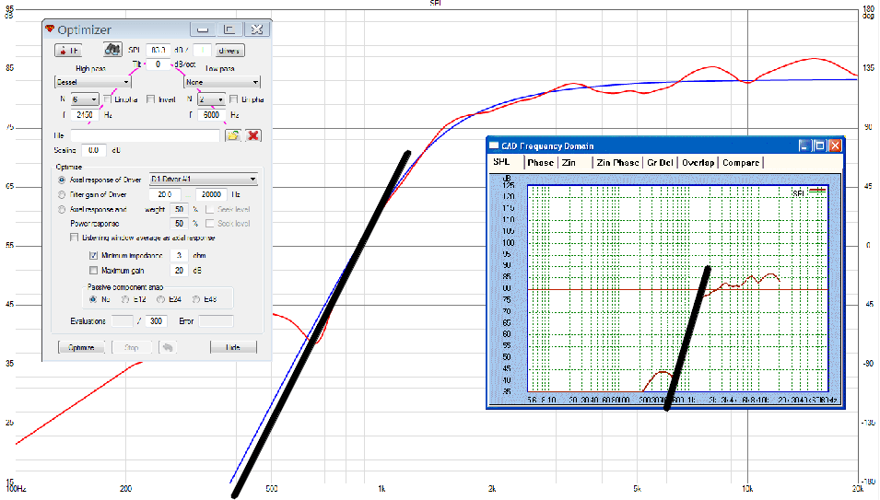Toggle Listening window average checkbox
880x500 pixels.
(74, 238)
